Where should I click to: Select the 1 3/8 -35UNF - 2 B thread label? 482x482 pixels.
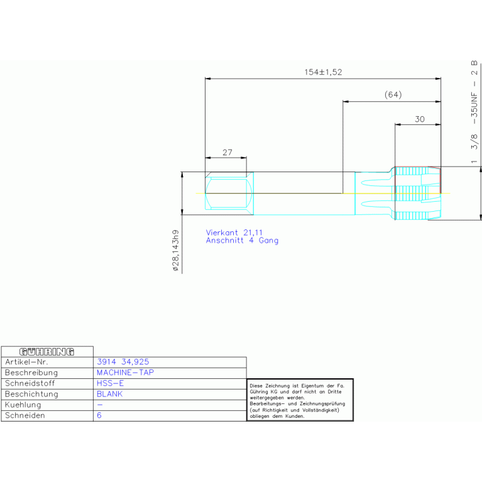(474, 112)
